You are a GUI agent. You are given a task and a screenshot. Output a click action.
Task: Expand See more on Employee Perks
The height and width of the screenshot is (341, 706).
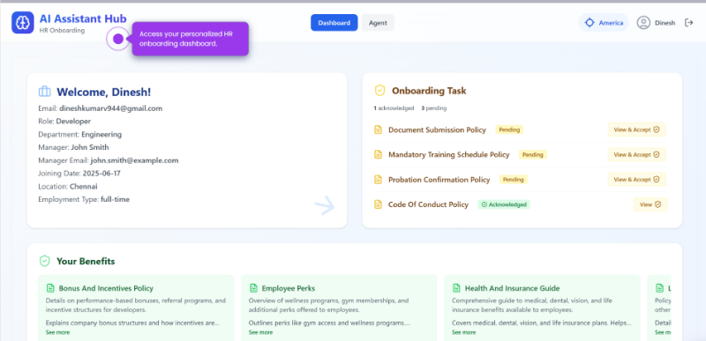click(260, 332)
